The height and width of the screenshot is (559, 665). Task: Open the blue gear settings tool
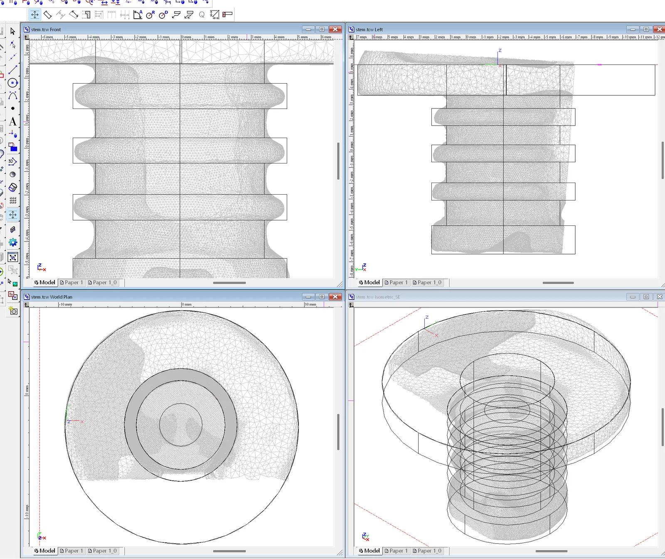(13, 242)
